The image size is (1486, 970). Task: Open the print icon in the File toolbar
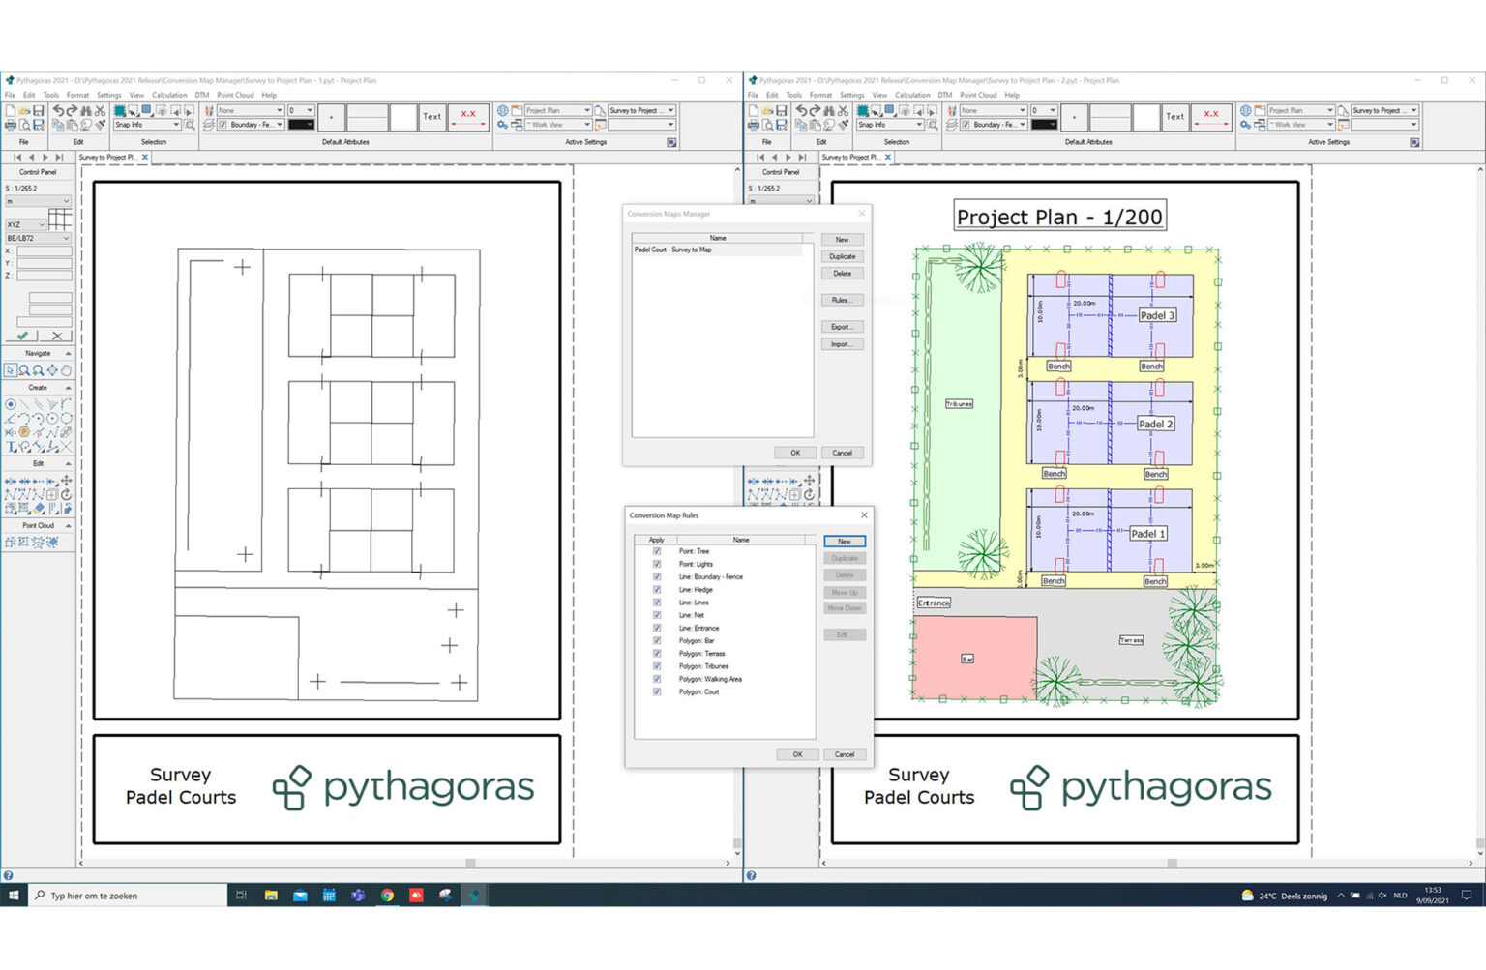tap(9, 126)
